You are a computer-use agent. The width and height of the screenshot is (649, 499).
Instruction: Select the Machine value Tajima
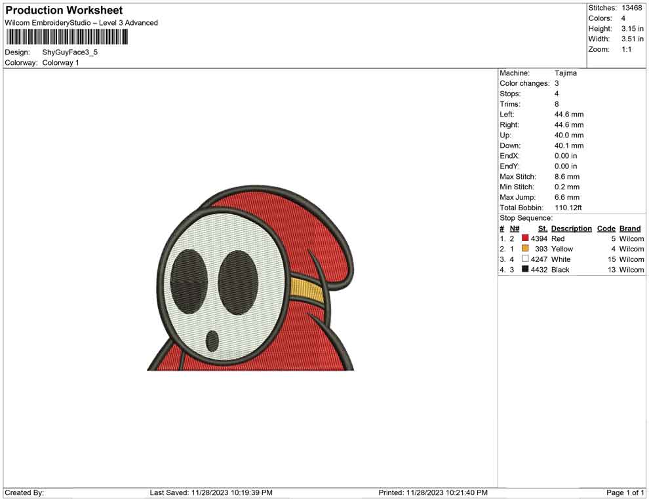[x=565, y=73]
